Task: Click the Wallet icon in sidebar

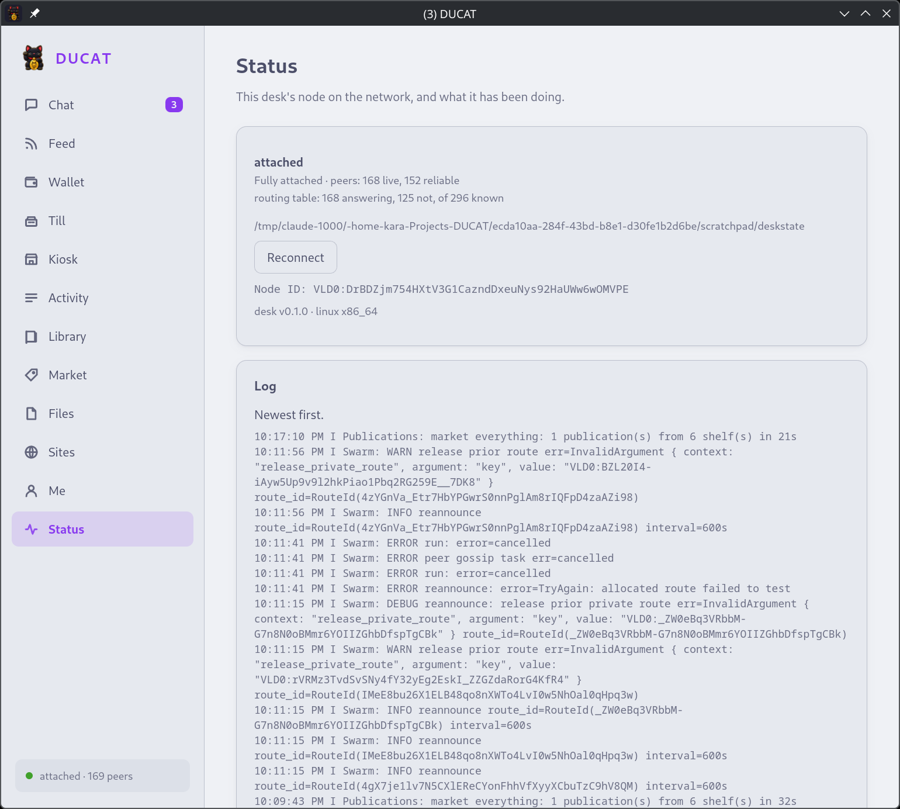Action: 32,182
